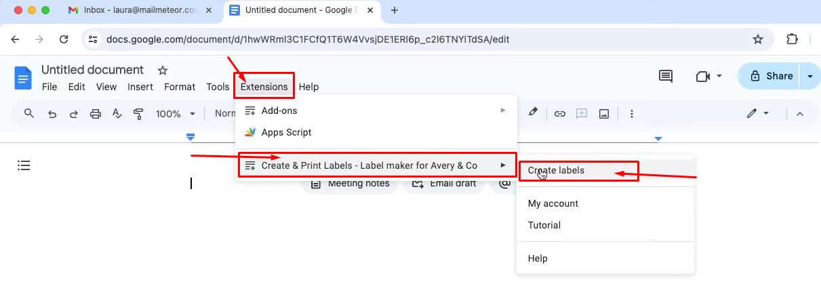
Task: Go back in browser history
Action: 16,39
